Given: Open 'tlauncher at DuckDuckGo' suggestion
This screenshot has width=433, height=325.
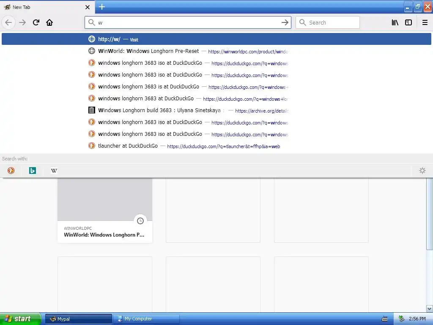Looking at the screenshot, I should [x=216, y=146].
